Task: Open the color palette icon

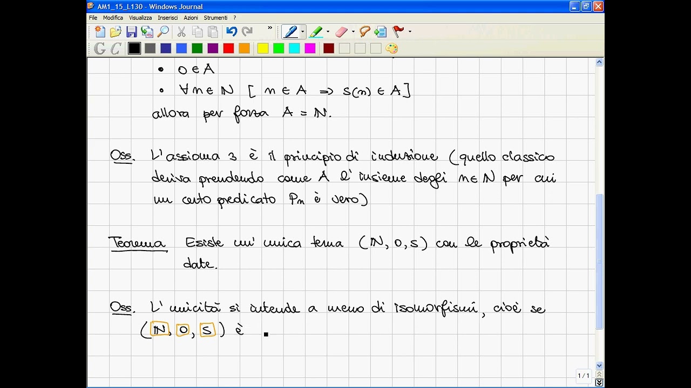Action: click(x=392, y=48)
